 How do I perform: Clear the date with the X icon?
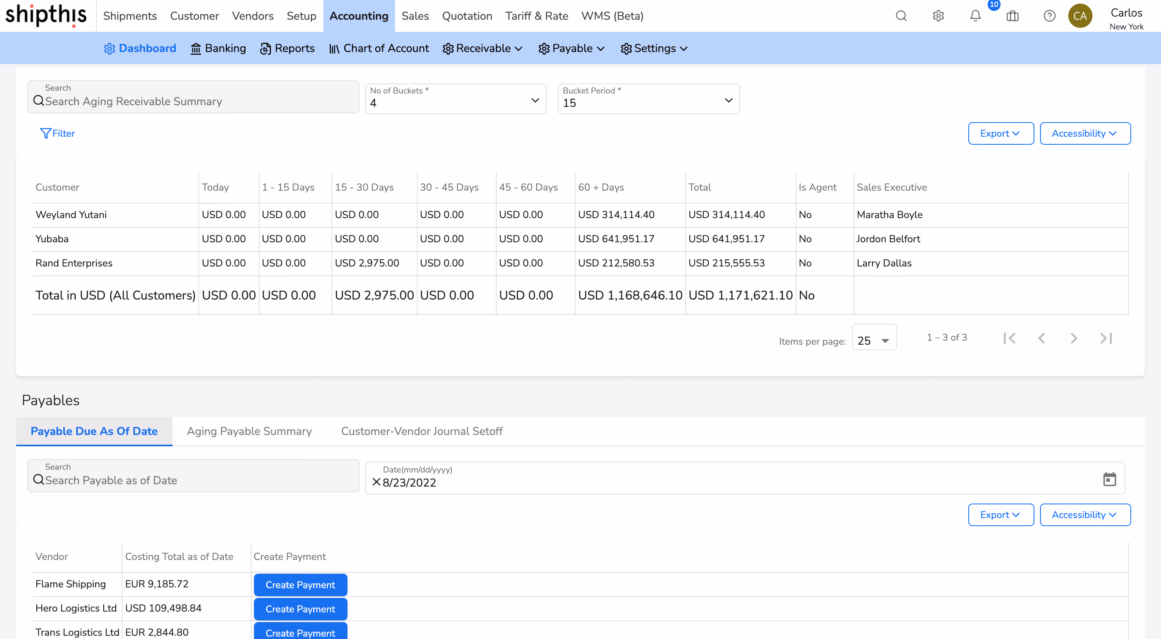click(x=377, y=482)
